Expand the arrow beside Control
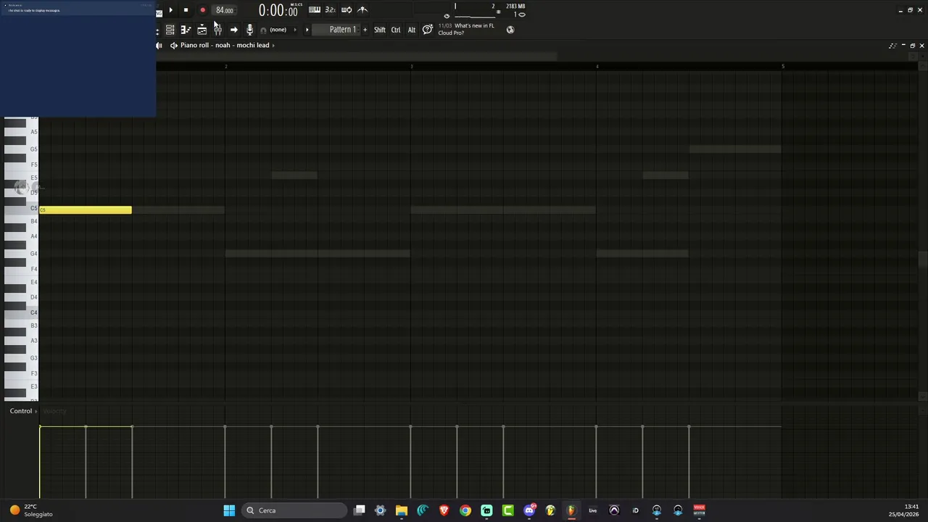This screenshot has height=522, width=928. (x=36, y=411)
